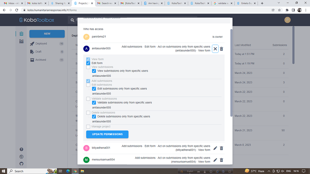Screen dimensions: 310x174
Task: Edit bitiyadhena001's permissions with the pencil icon
Action: [x=215, y=148]
